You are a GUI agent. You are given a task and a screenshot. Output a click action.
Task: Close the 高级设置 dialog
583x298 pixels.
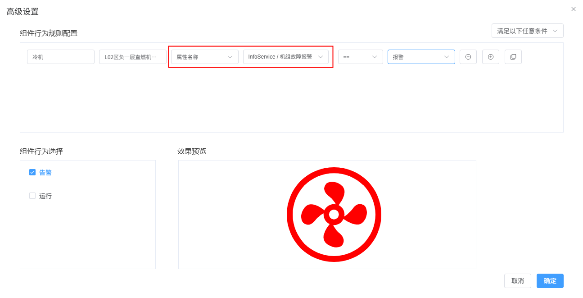(x=573, y=9)
